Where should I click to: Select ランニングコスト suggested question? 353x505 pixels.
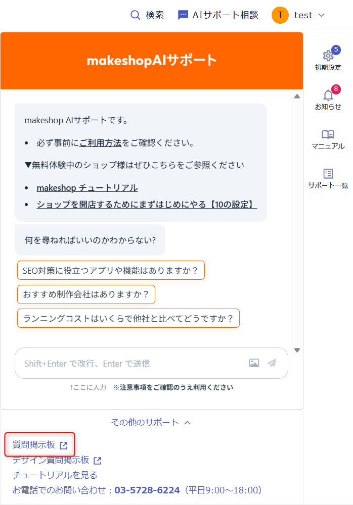[128, 319]
